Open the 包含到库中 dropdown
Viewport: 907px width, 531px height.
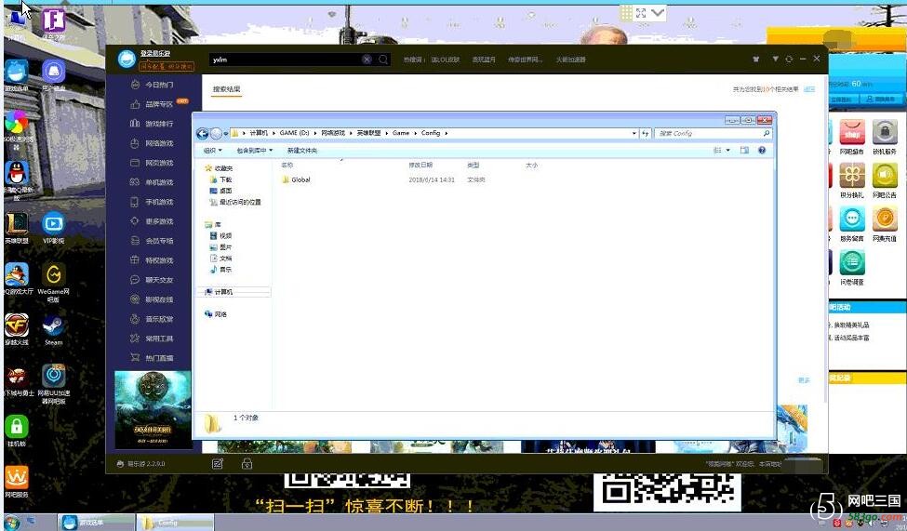click(254, 151)
